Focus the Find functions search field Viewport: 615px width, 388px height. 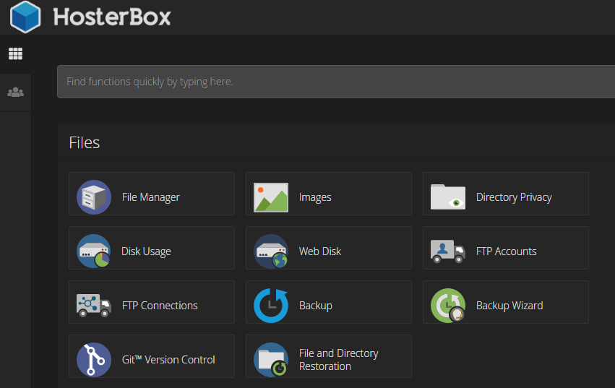point(336,82)
